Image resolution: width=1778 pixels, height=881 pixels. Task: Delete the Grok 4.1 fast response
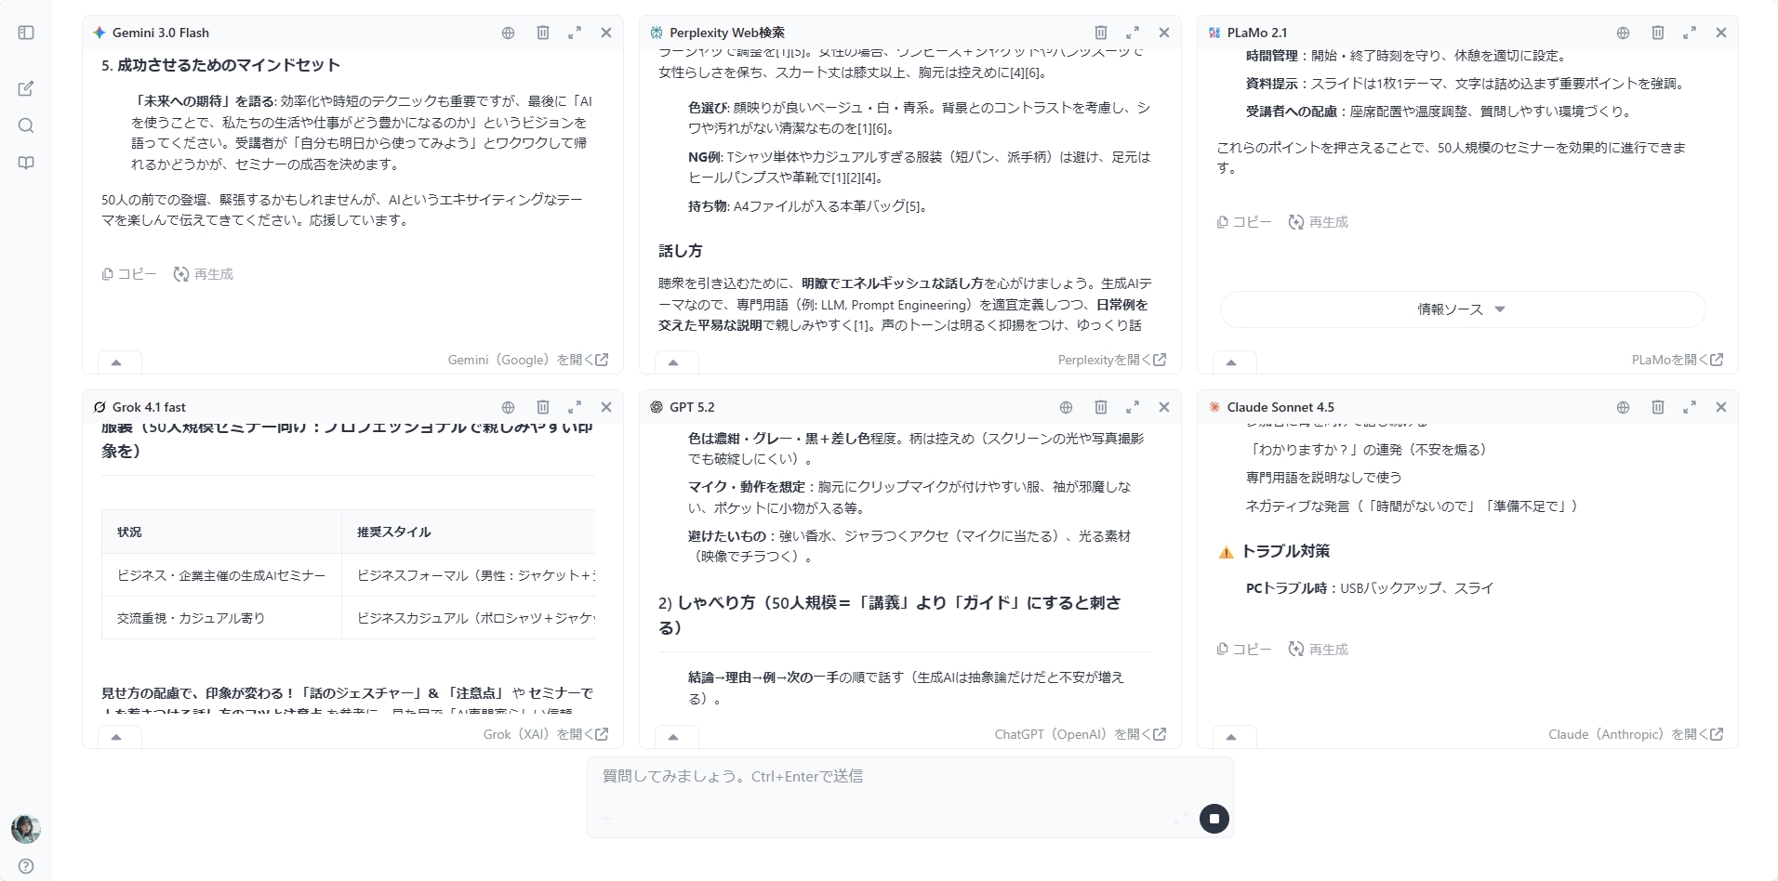click(x=542, y=407)
